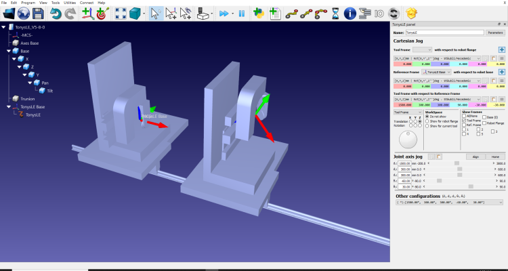The height and width of the screenshot is (271, 508).
Task: Click the blue plus beside Tool Frame
Action: click(501, 50)
